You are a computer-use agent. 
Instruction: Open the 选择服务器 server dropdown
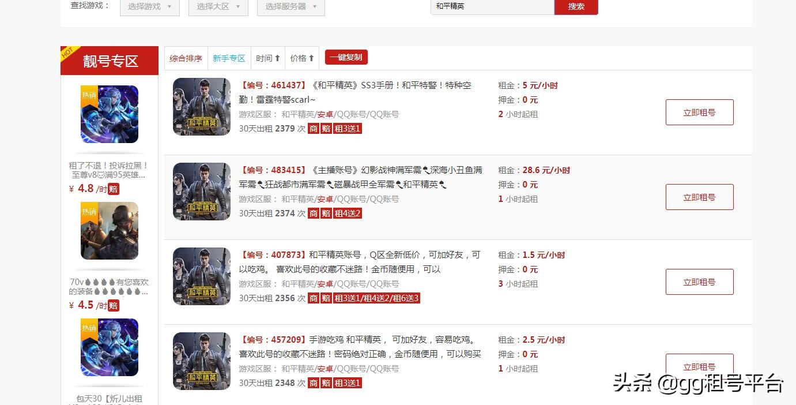(x=291, y=7)
